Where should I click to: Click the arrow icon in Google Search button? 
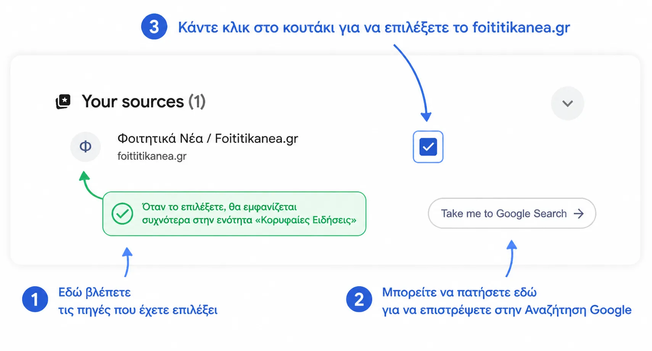(579, 214)
